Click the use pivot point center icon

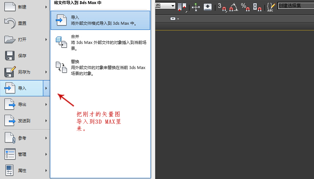(182, 7)
